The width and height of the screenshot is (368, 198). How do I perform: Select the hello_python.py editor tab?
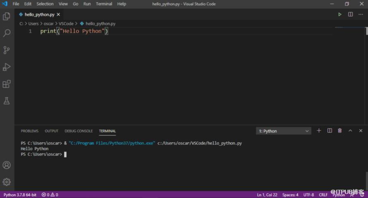click(39, 14)
